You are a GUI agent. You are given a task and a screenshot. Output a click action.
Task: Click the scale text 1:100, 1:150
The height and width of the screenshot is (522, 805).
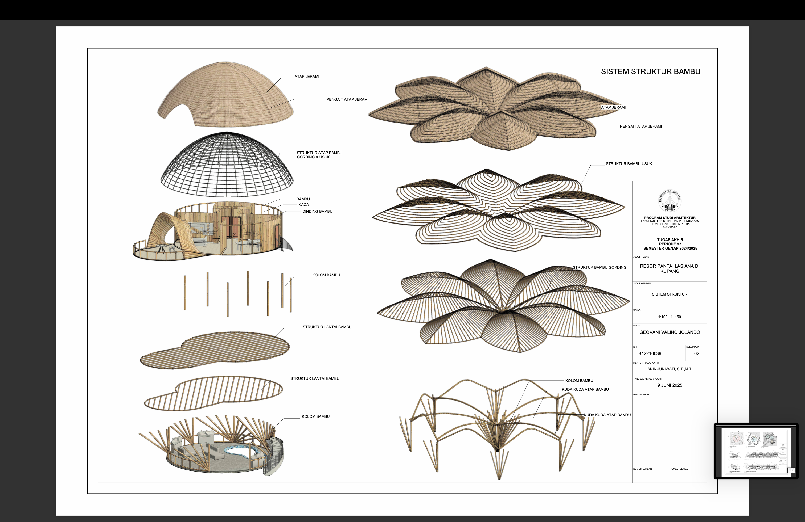(669, 317)
